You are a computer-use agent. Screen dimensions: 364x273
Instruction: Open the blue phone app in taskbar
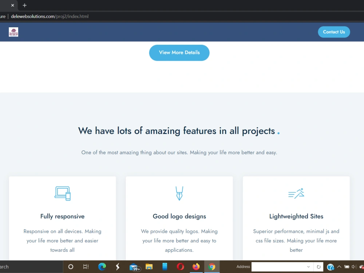click(x=165, y=266)
